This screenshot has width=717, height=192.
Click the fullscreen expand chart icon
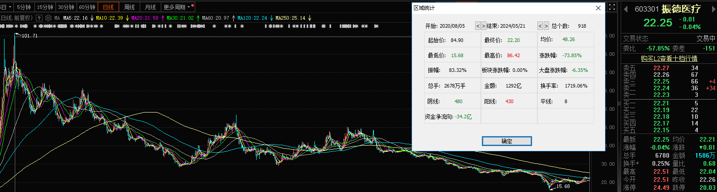pyautogui.click(x=612, y=7)
